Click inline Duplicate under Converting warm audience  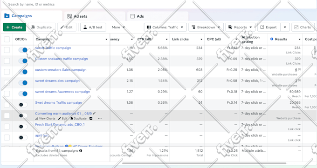click(78, 119)
